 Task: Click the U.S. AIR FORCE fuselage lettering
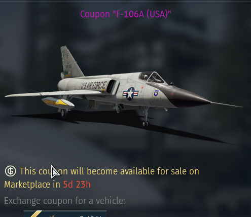pos(94,85)
